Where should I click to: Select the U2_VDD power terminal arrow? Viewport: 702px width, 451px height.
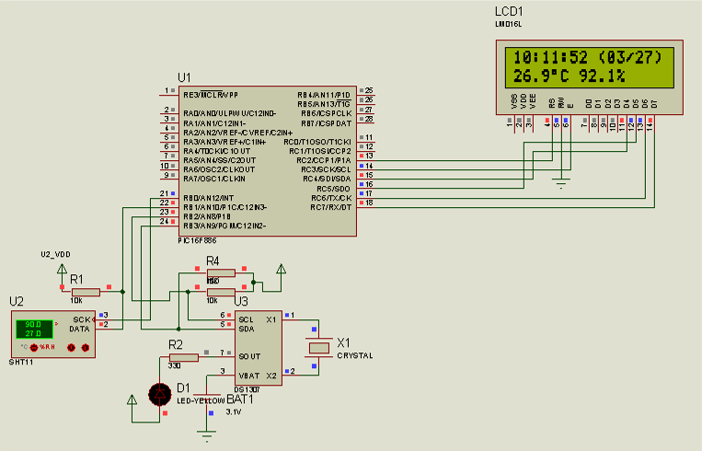point(62,269)
